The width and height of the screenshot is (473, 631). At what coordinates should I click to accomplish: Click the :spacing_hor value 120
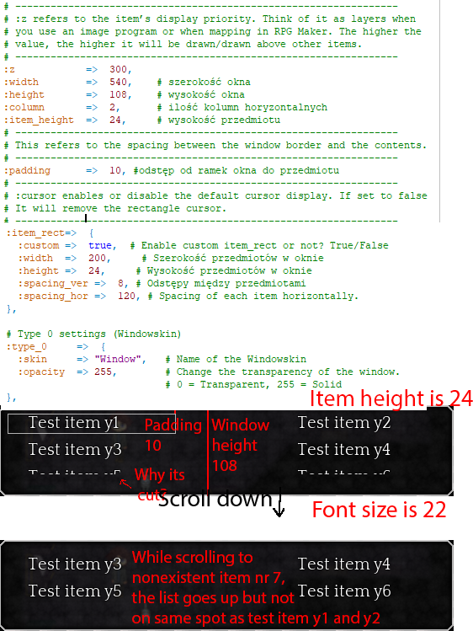click(x=126, y=297)
